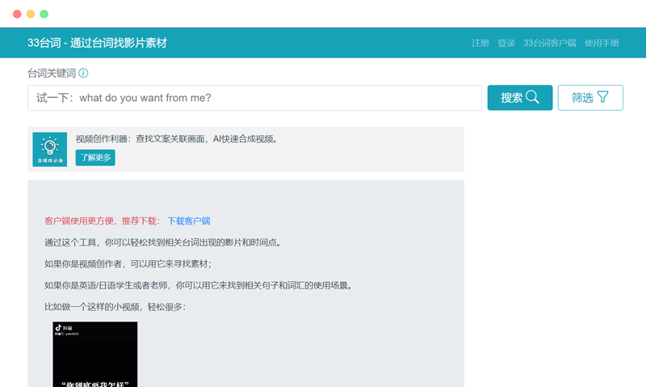646x387 pixels.
Task: Open the 使用手册 nav link
Action: (x=602, y=43)
